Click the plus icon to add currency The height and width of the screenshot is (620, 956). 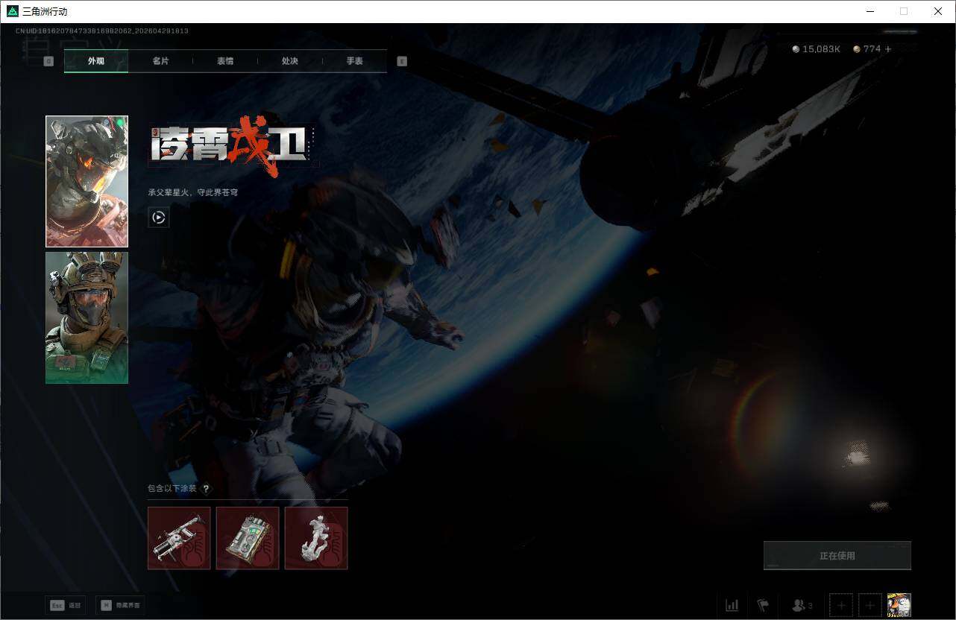(888, 49)
